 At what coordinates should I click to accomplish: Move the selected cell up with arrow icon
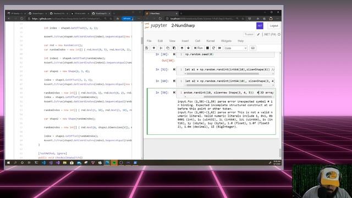click(x=182, y=48)
